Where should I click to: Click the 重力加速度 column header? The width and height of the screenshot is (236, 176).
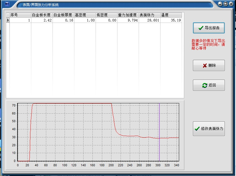(128, 15)
